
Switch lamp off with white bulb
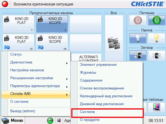pos(138,38)
